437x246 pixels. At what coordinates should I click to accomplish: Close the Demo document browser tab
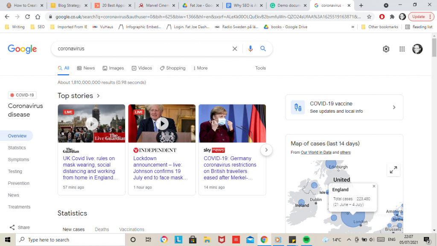click(305, 5)
